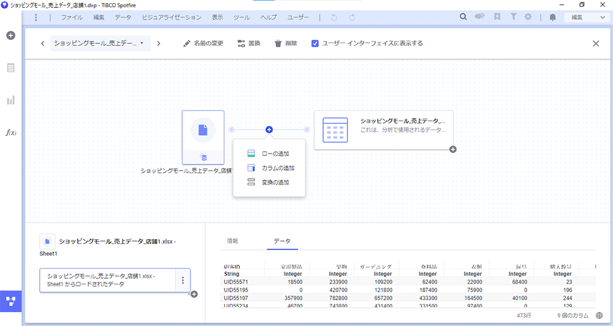Screen dimensions: 613x326
Task: Click the 置換 replace button
Action: tap(249, 43)
